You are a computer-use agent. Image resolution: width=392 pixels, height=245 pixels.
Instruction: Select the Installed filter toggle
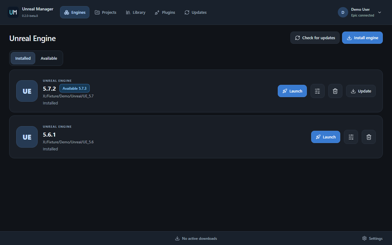coord(23,58)
